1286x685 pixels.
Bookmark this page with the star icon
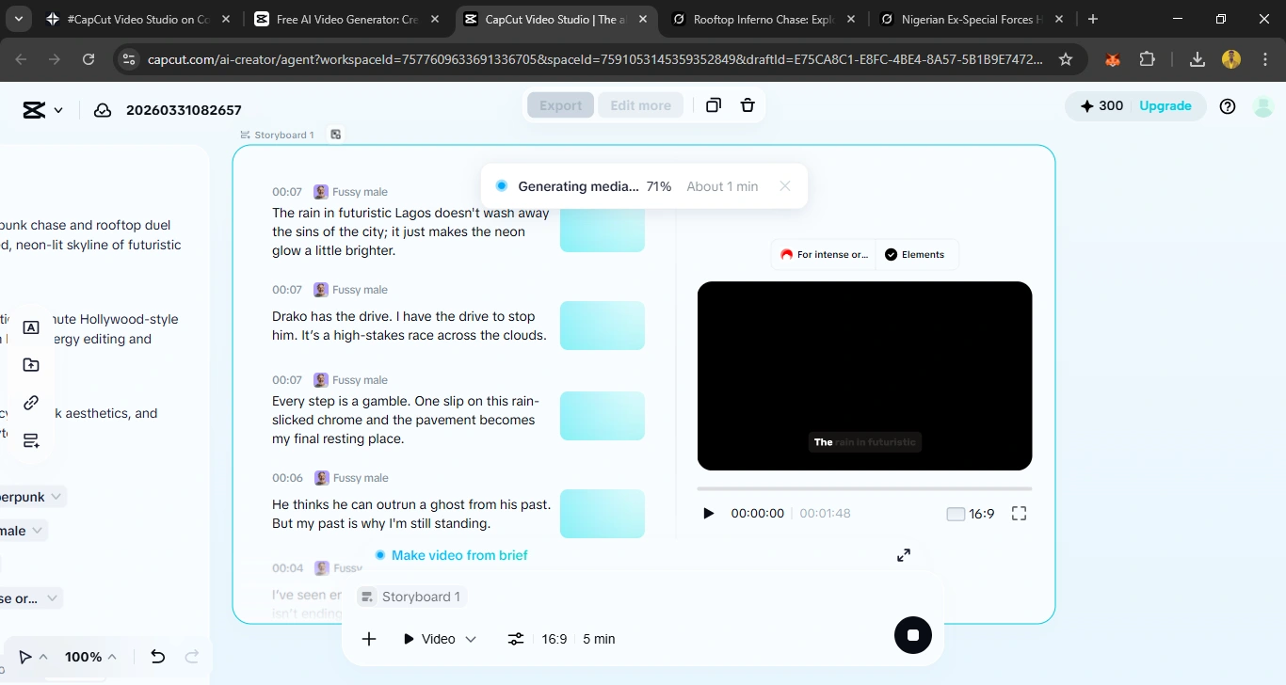[1066, 59]
